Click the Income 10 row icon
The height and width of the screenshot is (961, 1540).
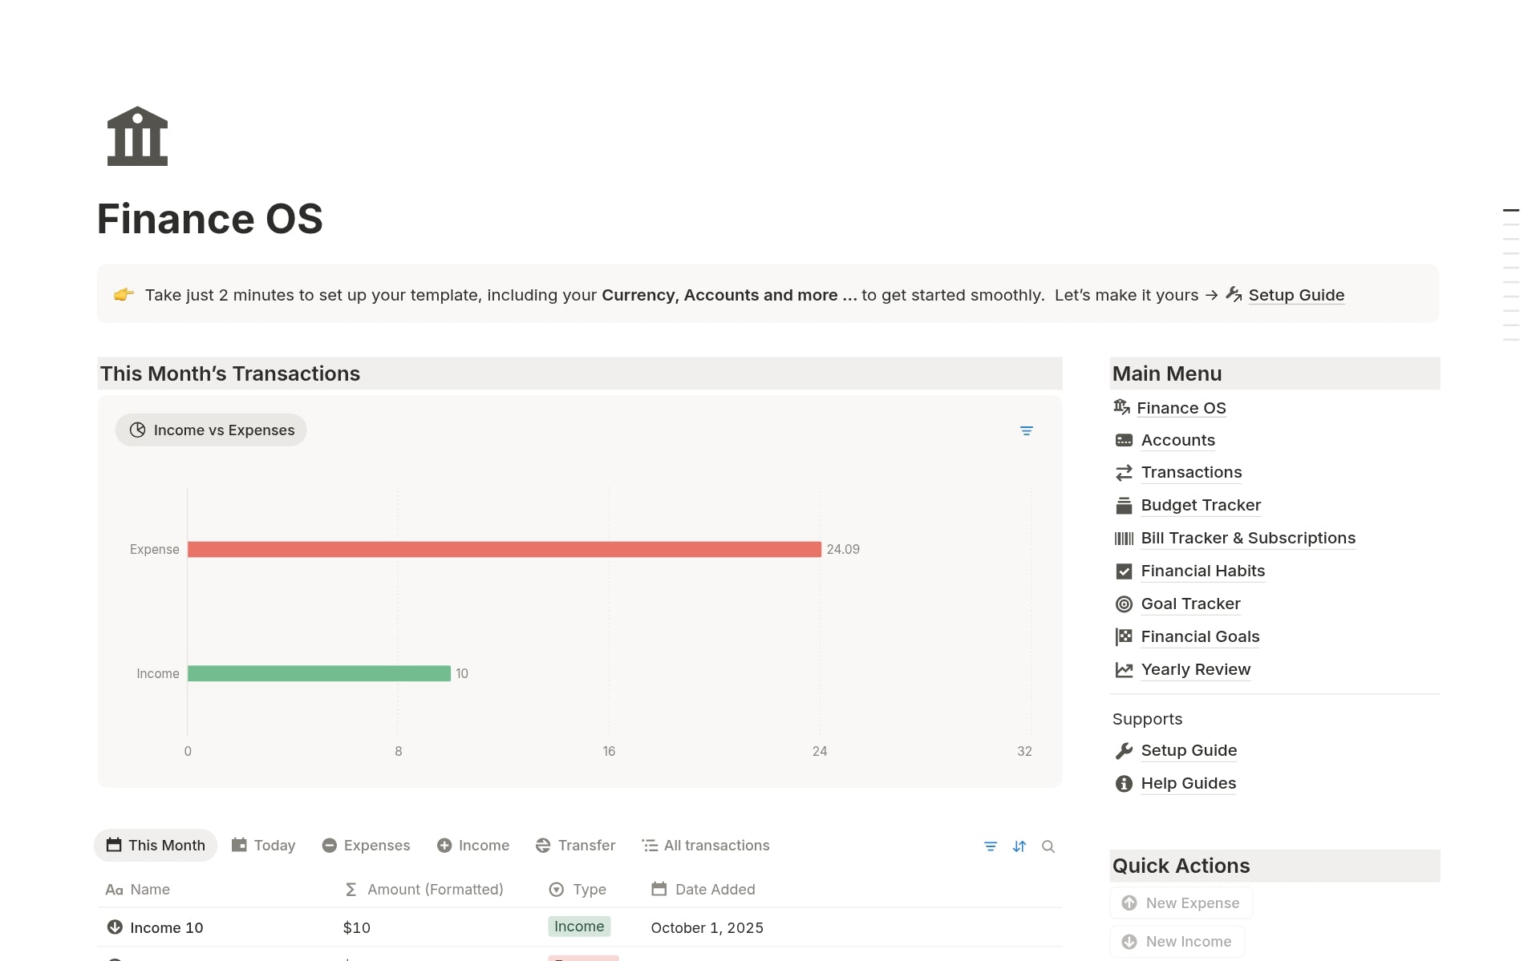[115, 927]
